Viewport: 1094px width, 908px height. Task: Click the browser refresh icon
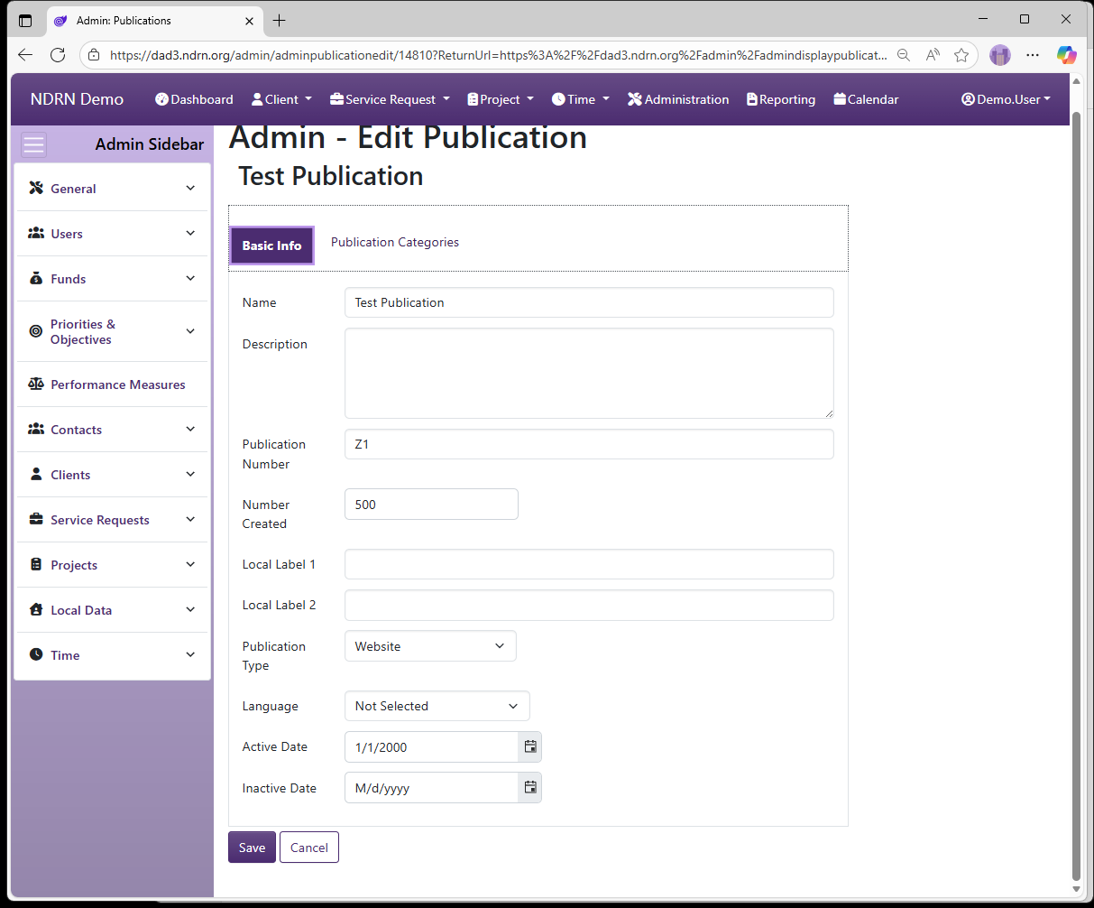(58, 55)
